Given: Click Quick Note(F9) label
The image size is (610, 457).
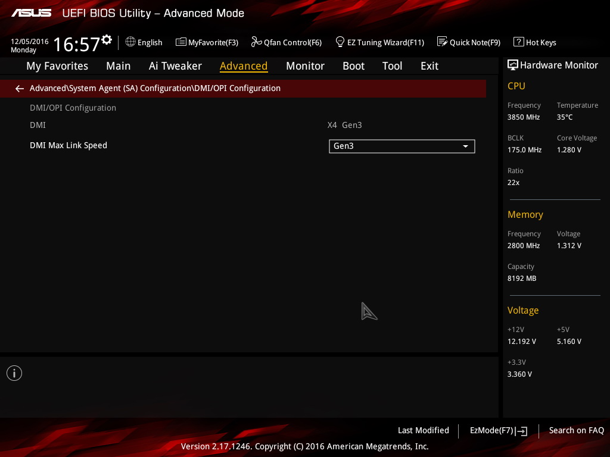Looking at the screenshot, I should point(475,42).
